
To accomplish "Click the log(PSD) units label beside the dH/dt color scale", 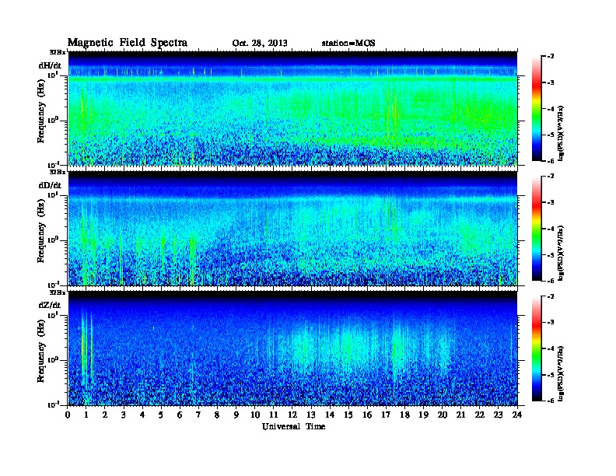I will [561, 133].
